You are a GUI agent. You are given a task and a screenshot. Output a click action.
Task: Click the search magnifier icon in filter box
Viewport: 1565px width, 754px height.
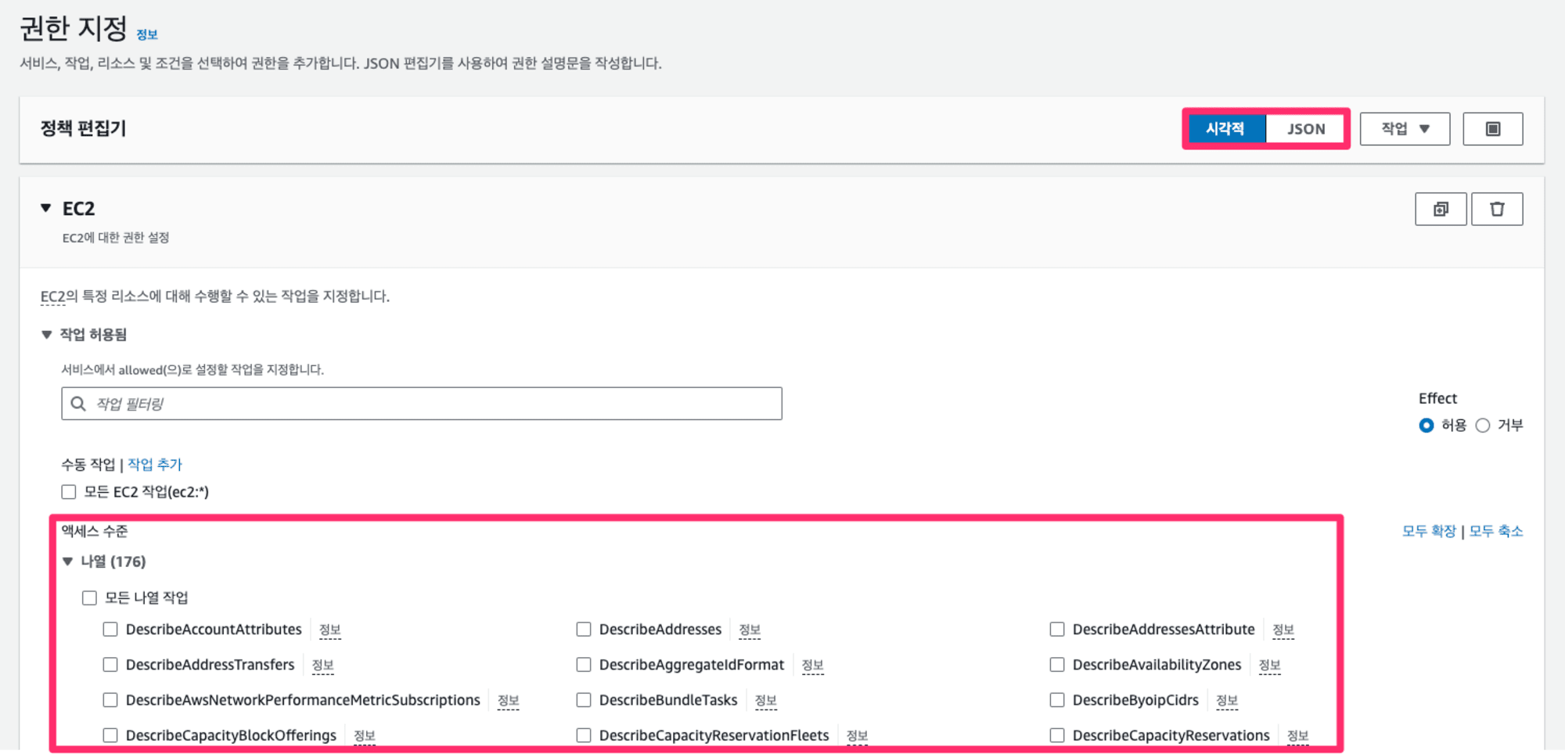[78, 404]
